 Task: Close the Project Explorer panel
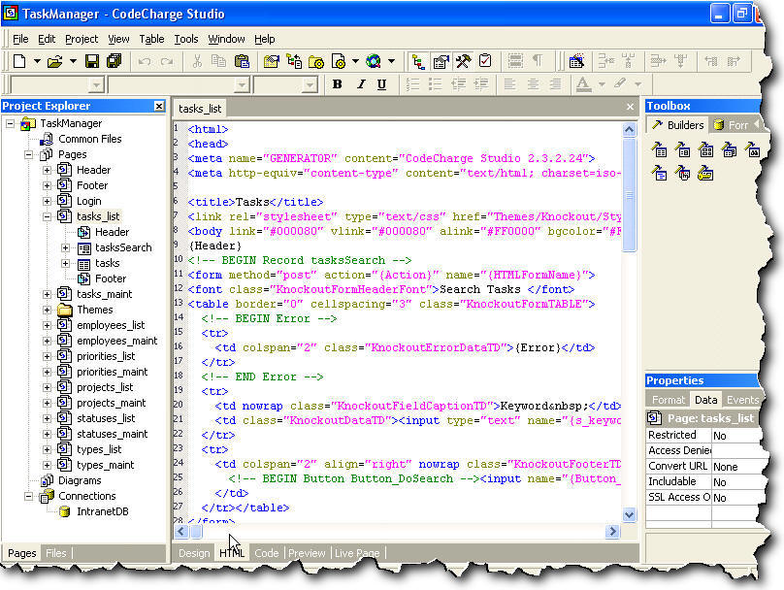[159, 106]
